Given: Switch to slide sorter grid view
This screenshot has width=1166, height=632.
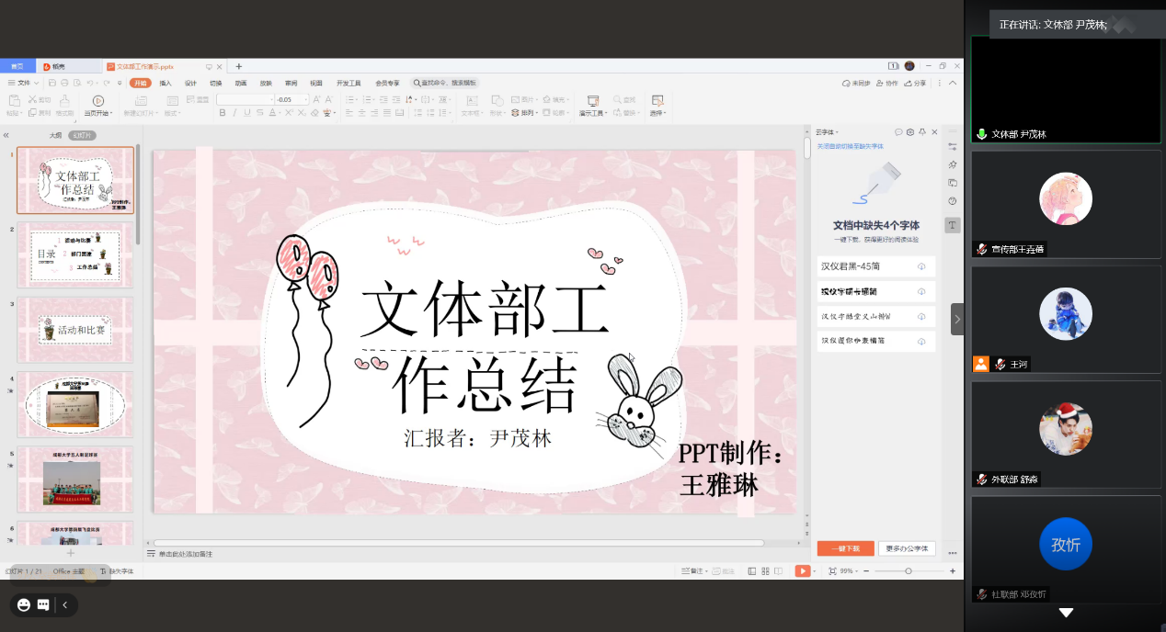Looking at the screenshot, I should (765, 571).
